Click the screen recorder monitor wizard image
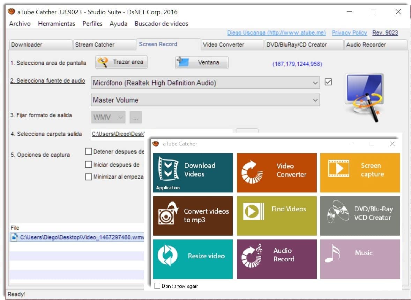Image resolution: width=411 pixels, height=300 pixels. point(364,97)
